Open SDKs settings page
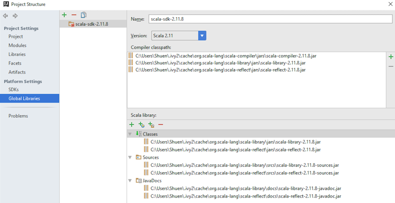Viewport: 395px width, 203px height. point(14,89)
